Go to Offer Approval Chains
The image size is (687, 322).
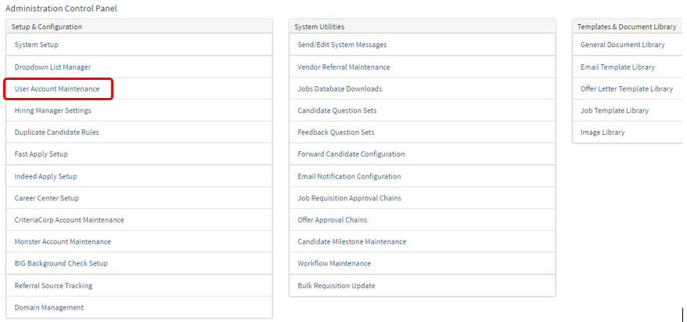pos(332,220)
